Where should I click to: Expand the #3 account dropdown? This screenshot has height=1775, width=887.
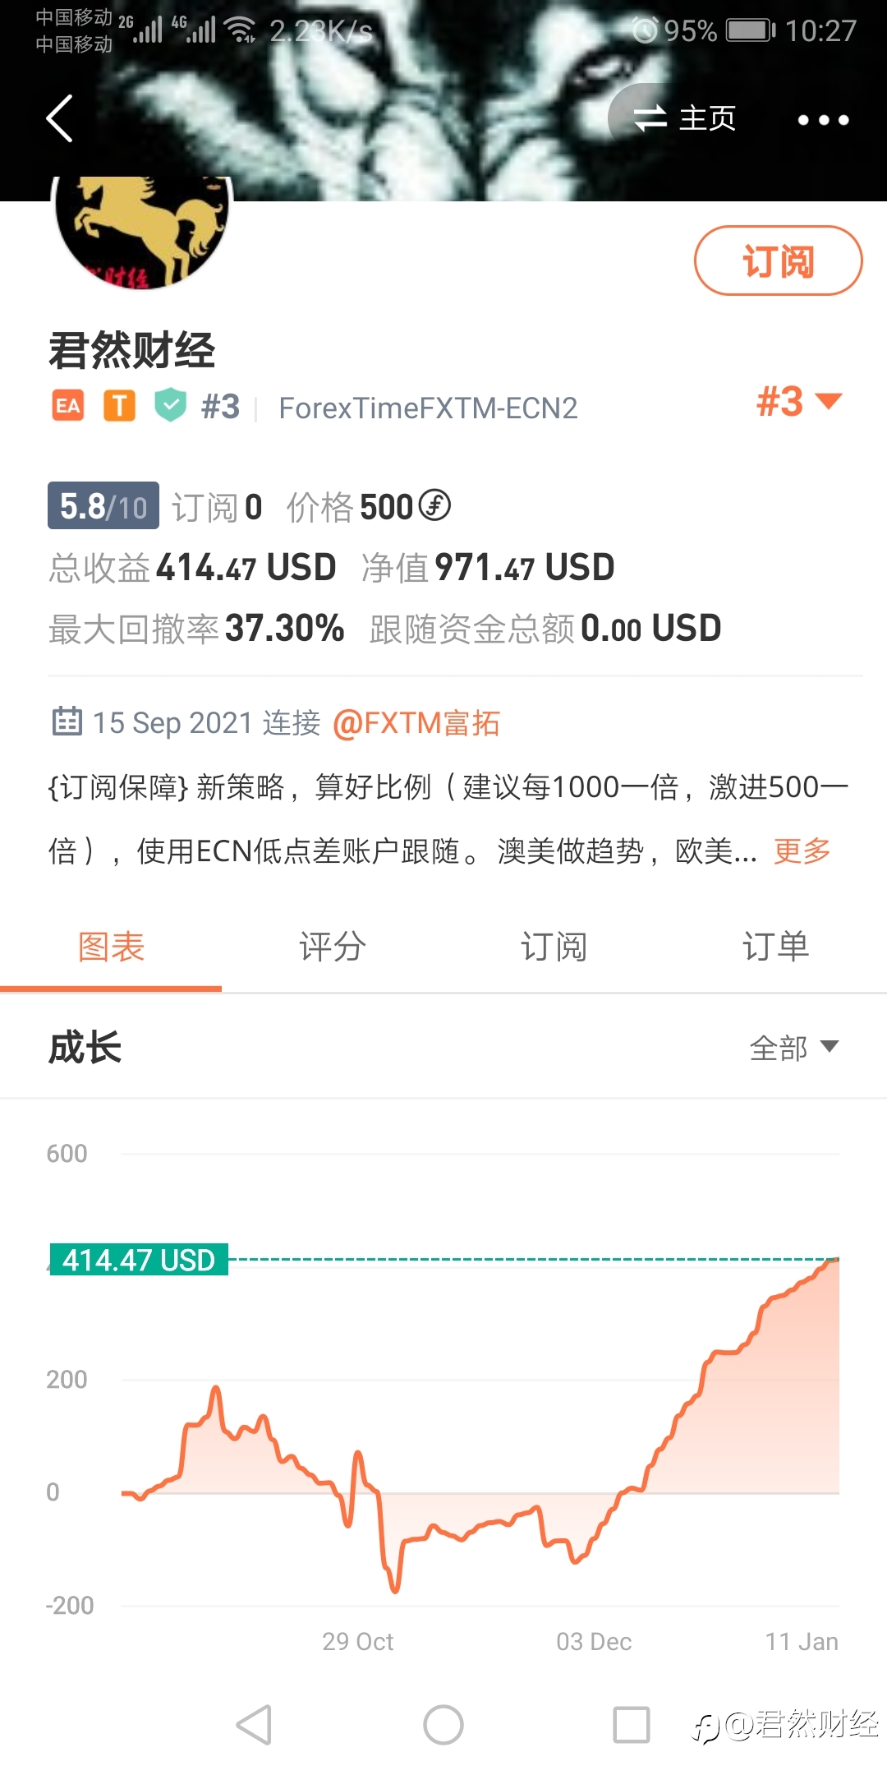[x=799, y=402]
